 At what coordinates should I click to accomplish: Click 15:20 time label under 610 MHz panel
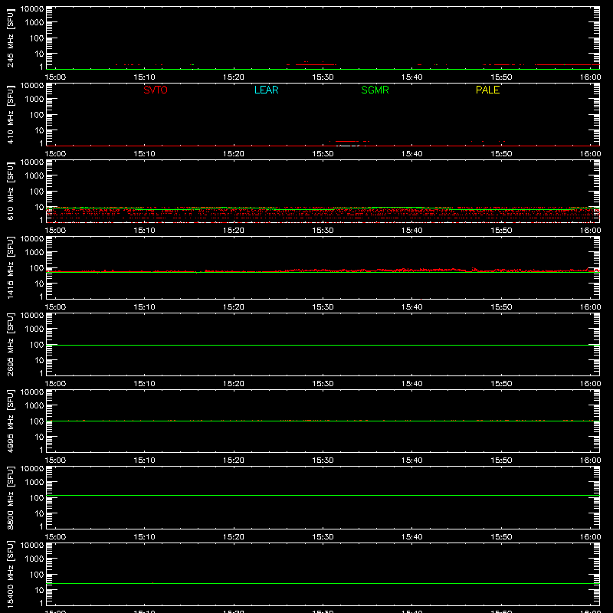234,231
